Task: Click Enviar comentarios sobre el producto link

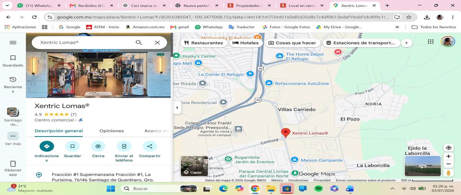Action: click(365, 180)
